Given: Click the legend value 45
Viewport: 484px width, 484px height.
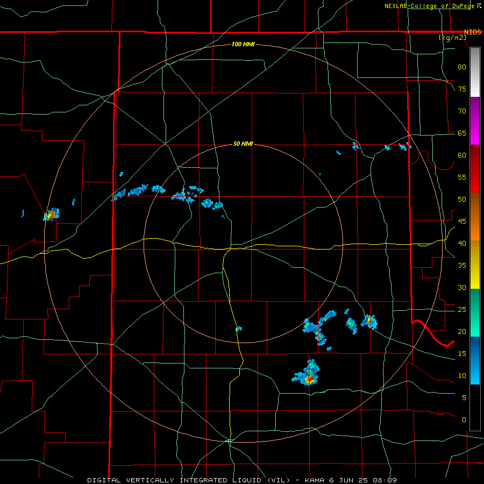Looking at the screenshot, I should point(462,222).
